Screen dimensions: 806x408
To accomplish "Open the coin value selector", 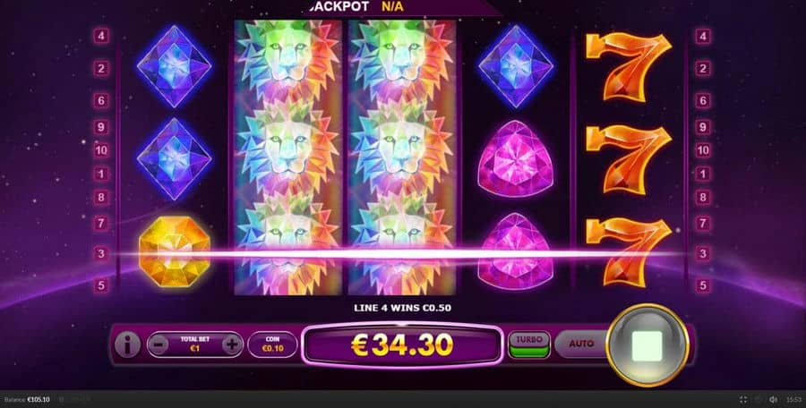I will click(x=272, y=344).
